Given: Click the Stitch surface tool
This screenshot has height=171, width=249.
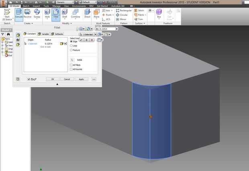Looking at the screenshot, I should (x=139, y=10).
